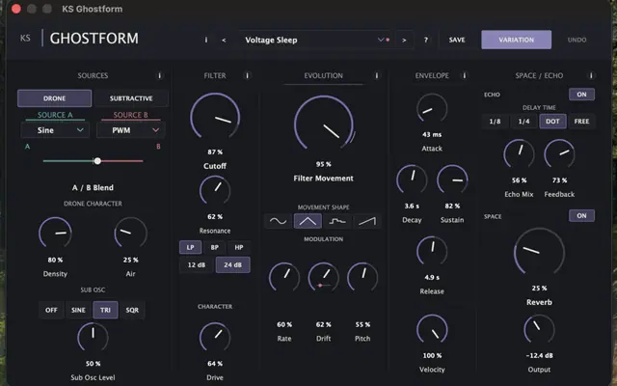Click the KS logo
Screen dimensions: 617x386
pos(25,39)
